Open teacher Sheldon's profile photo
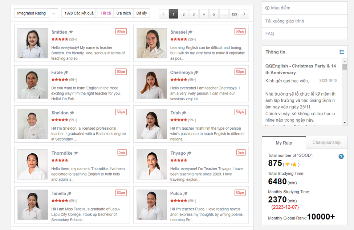354x230 pixels. (x=33, y=124)
